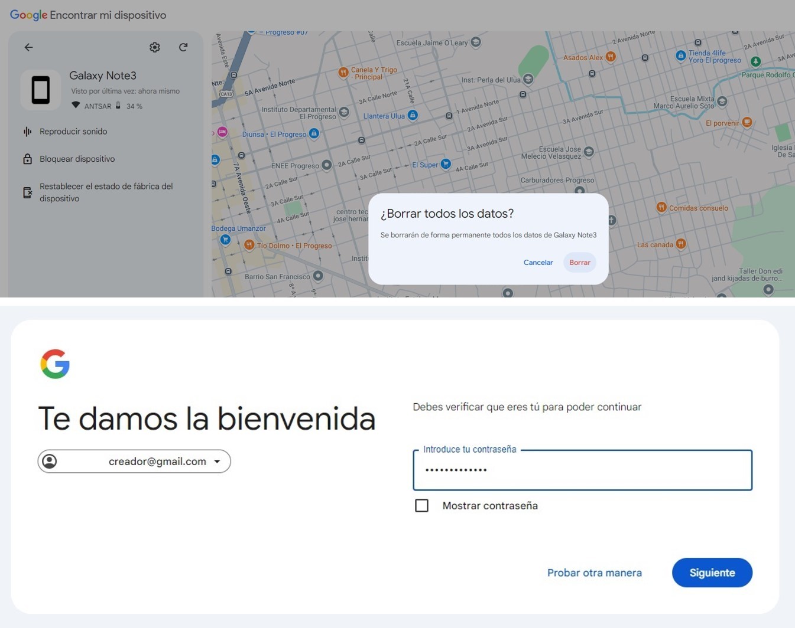Click the Parque Rodolfo green park marker
The image size is (795, 628).
[x=755, y=61]
